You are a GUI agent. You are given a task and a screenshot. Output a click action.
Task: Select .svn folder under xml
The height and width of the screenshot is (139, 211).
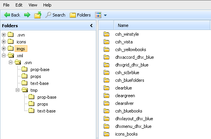28,63
